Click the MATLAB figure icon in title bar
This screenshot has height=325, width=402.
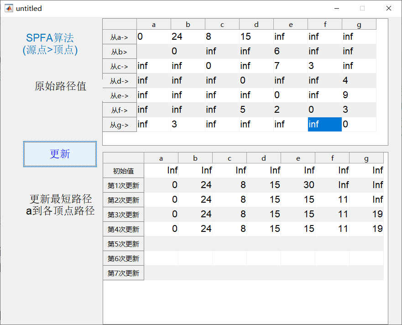pos(9,8)
